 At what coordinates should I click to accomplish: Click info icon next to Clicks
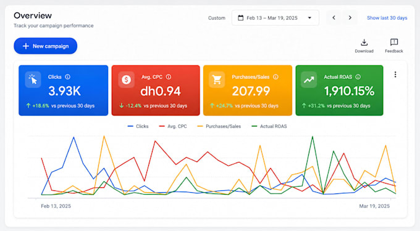(68, 77)
